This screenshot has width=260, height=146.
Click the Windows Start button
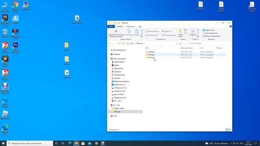[3, 143]
